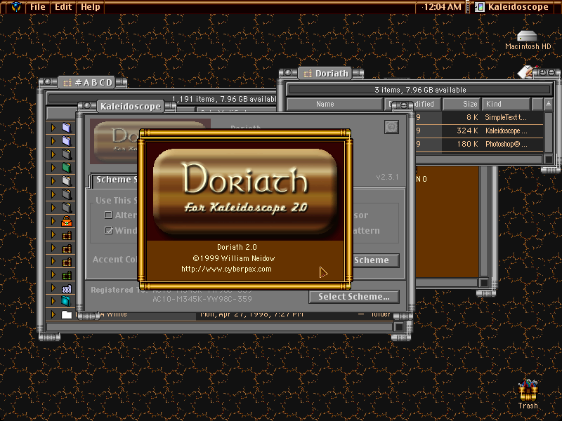Viewport: 562px width, 421px height.
Task: Toggle the checked 'Wind...' checkbox
Action: (x=108, y=230)
